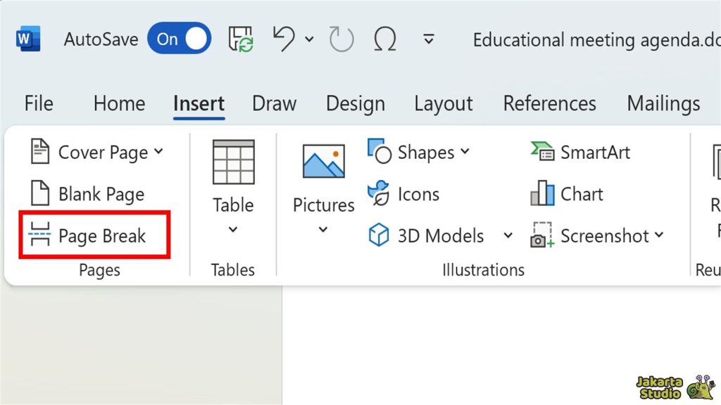The width and height of the screenshot is (721, 405).
Task: Open the Shapes gallery
Action: [419, 153]
